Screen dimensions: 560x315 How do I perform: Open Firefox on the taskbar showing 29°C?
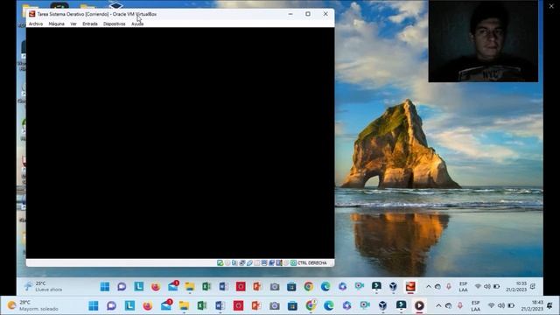[x=148, y=305]
